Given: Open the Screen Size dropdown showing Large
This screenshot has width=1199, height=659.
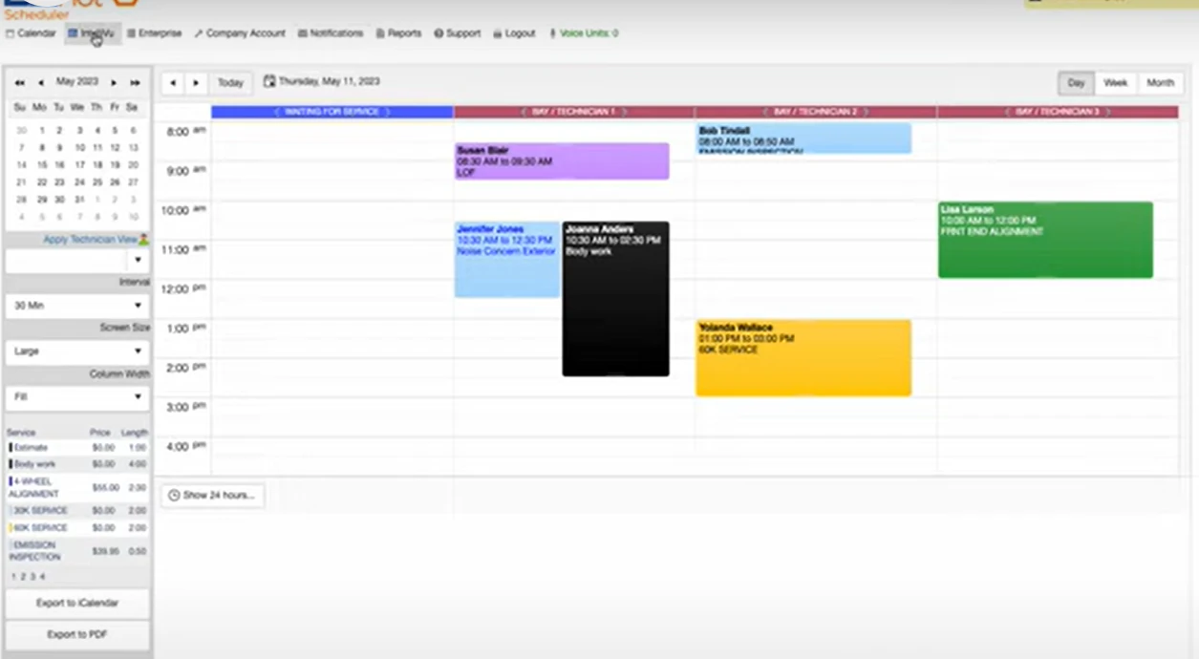Looking at the screenshot, I should 76,351.
